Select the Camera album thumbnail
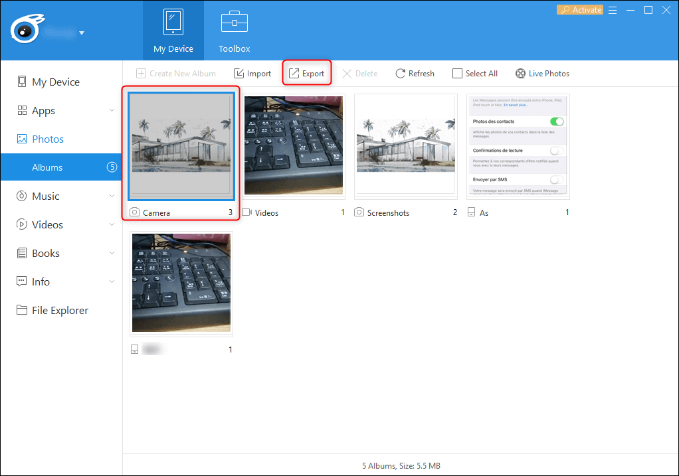This screenshot has height=476, width=679. [181, 146]
